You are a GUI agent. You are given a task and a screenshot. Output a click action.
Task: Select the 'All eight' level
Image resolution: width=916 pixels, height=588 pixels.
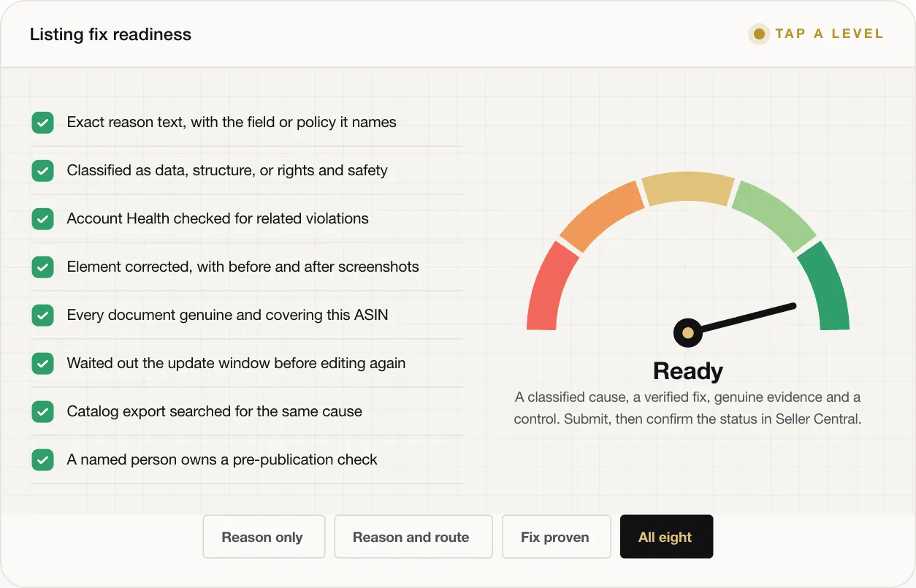pyautogui.click(x=666, y=537)
